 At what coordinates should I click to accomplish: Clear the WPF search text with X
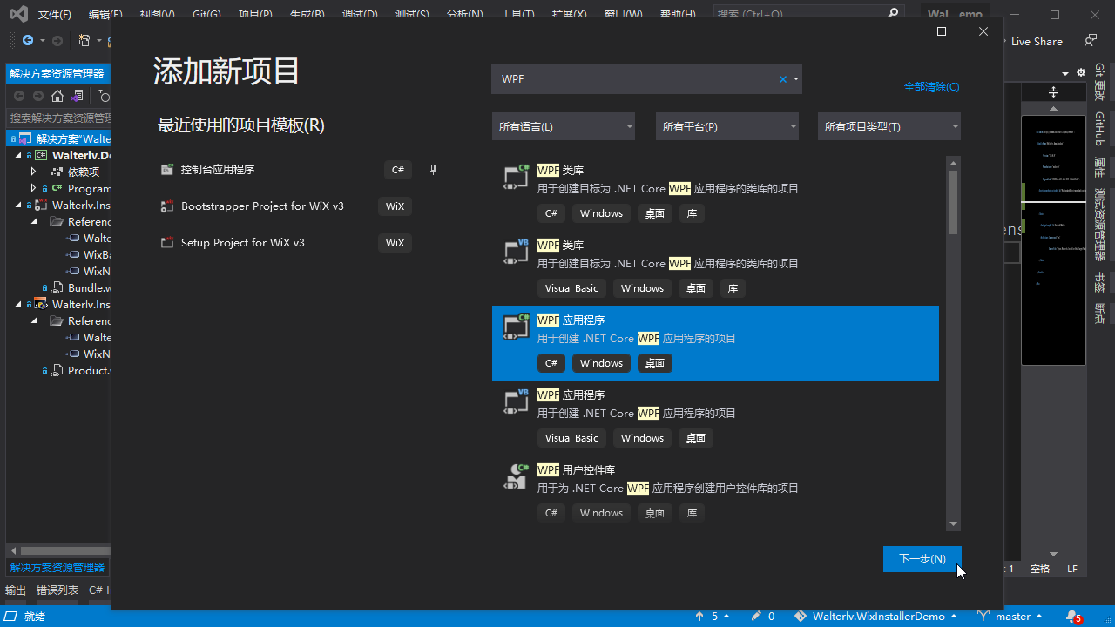pyautogui.click(x=782, y=79)
